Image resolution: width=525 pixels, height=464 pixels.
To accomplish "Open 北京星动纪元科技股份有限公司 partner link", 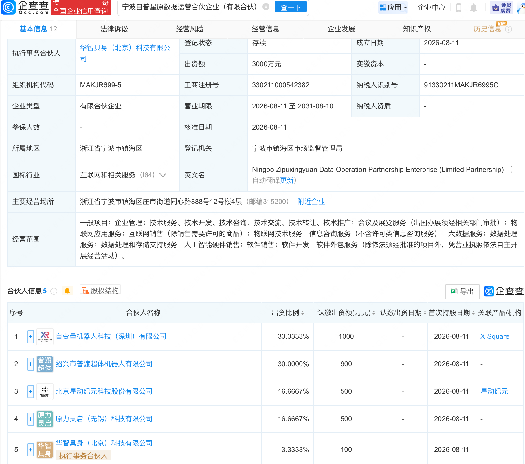I will coord(104,391).
